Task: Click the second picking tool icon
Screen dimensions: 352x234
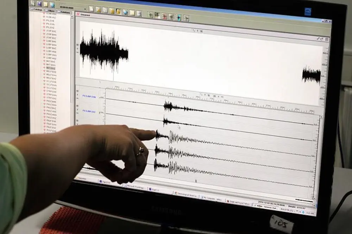Action: coord(157,15)
